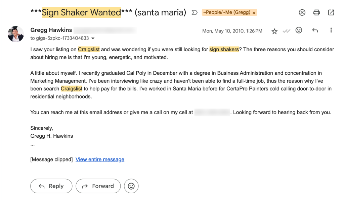Star this message from Gregg Hawkins
Screen dimensions: 344x201
tap(274, 31)
